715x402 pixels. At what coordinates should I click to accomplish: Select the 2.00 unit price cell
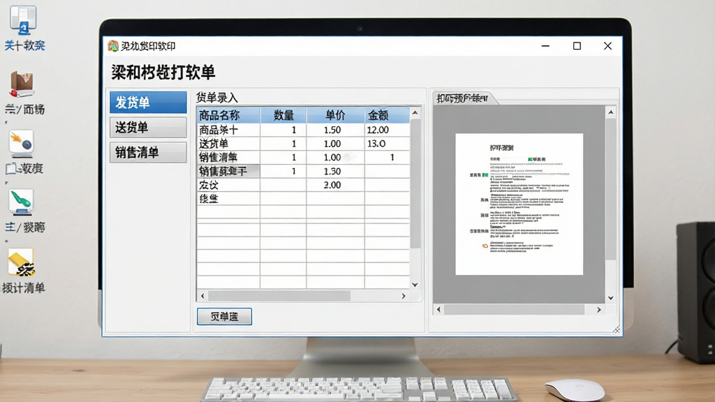pyautogui.click(x=335, y=185)
